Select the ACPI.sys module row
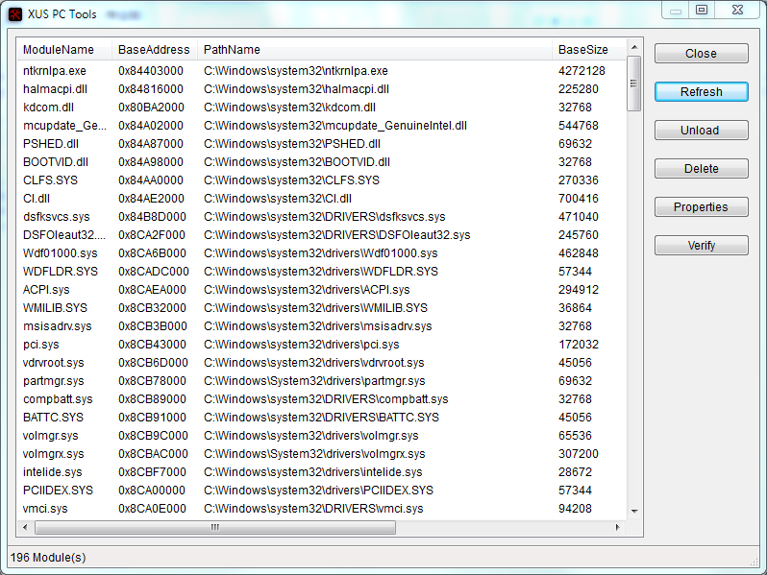 (321, 290)
